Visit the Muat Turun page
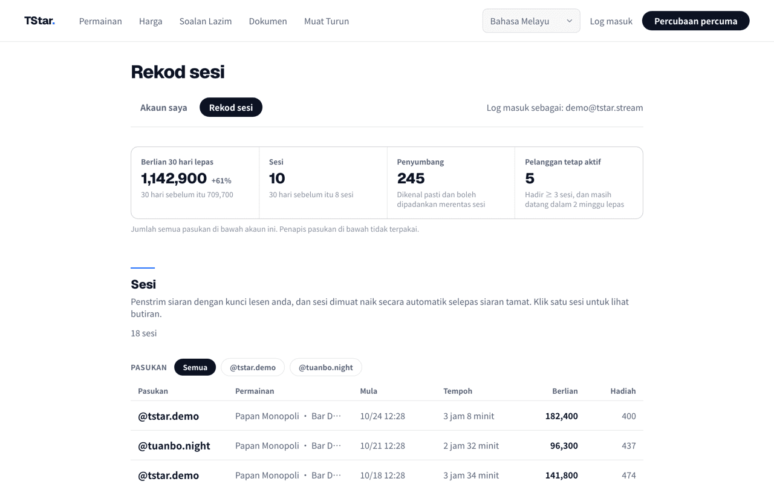 (x=327, y=21)
